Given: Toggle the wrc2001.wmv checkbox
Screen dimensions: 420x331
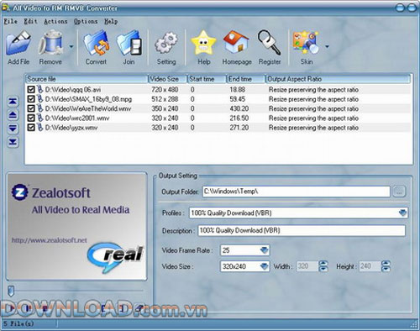Looking at the screenshot, I should pyautogui.click(x=31, y=118).
